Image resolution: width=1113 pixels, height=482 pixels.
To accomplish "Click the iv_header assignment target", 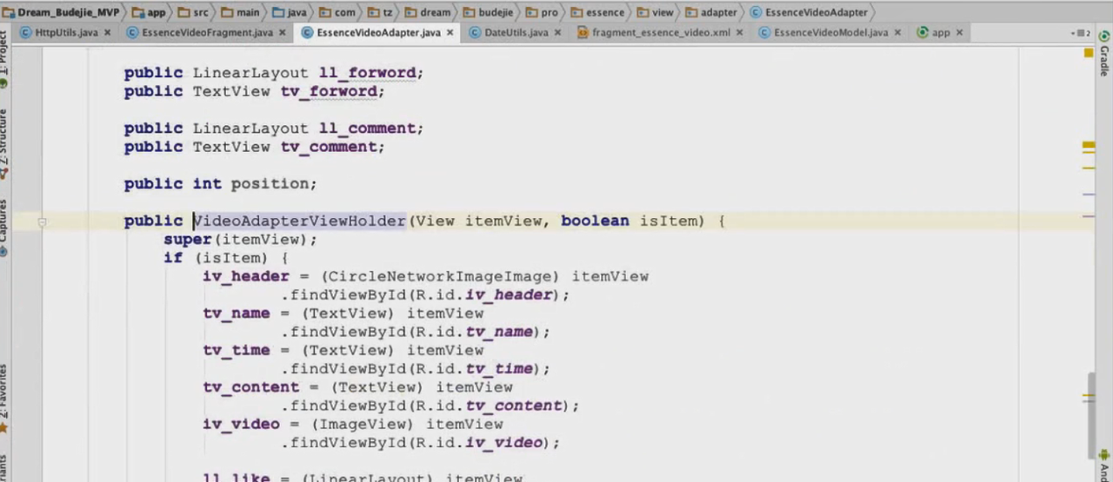I will 246,276.
